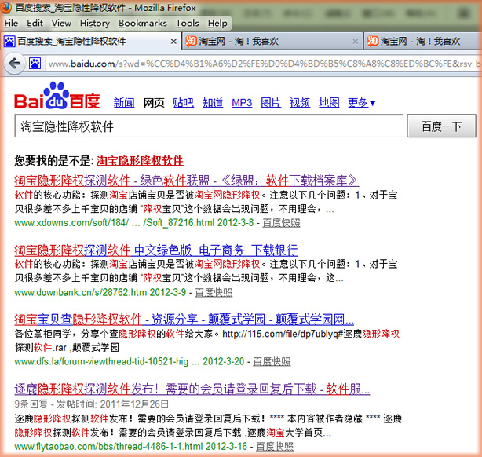The width and height of the screenshot is (482, 457).
Task: Click the suggested query 淘宝隐形降权软件
Action: (x=140, y=159)
